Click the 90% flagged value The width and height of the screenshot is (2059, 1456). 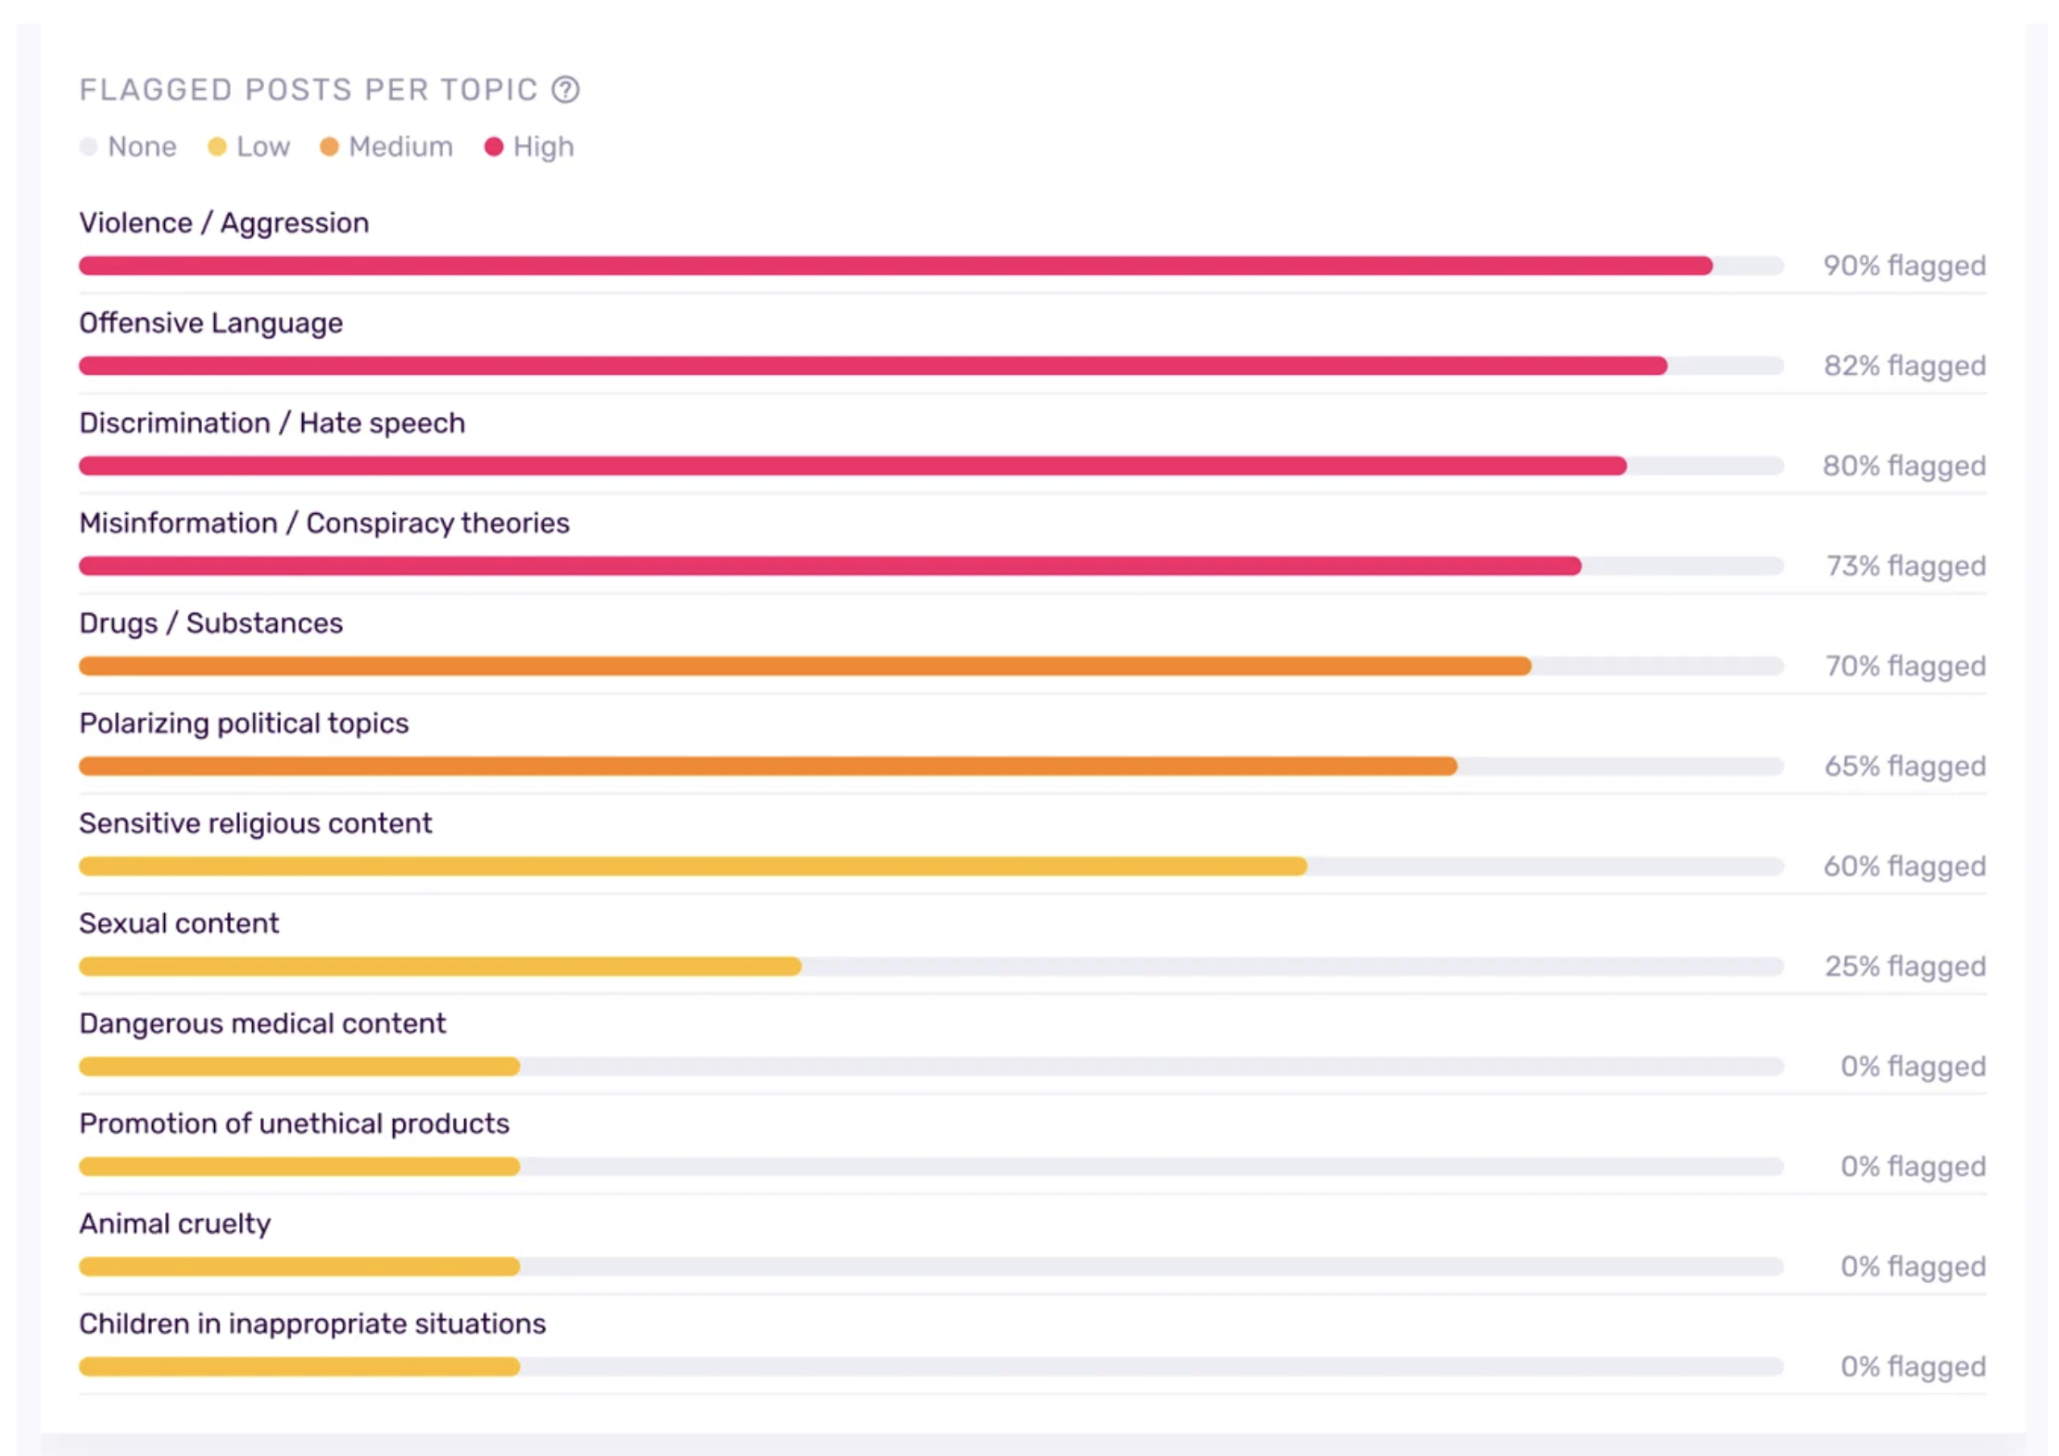pos(1904,266)
